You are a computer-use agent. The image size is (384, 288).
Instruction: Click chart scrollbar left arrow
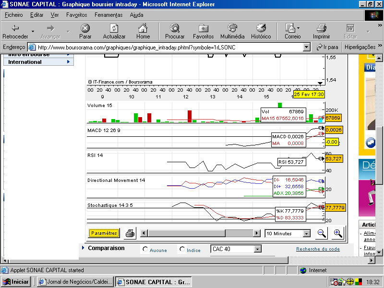point(144,233)
